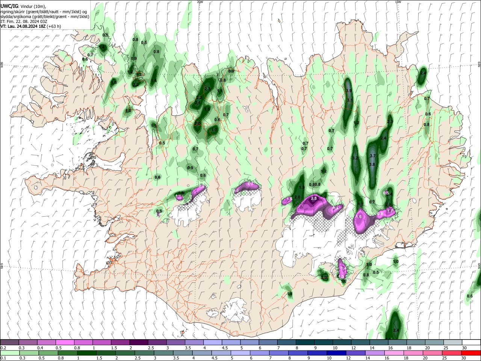Click the '20W' longitude label at top
Screen dimensions: 481x361
click(x=200, y=2)
